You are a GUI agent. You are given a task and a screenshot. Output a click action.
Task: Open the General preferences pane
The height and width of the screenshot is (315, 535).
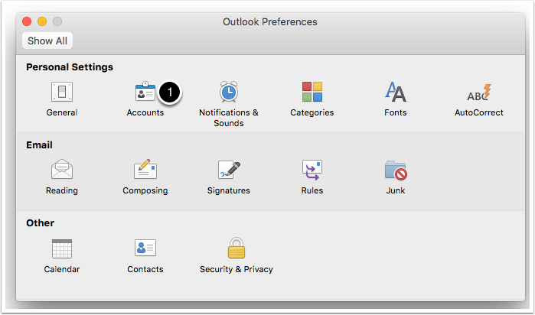[x=61, y=93]
